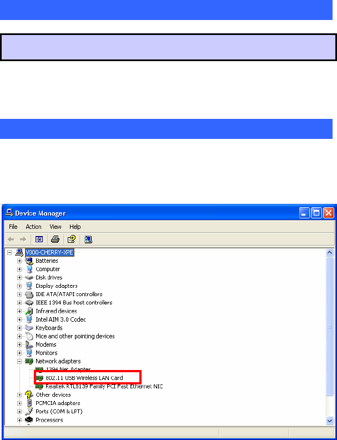This screenshot has height=440, width=337.
Task: Click the scrollbar up arrow
Action: tap(330, 252)
